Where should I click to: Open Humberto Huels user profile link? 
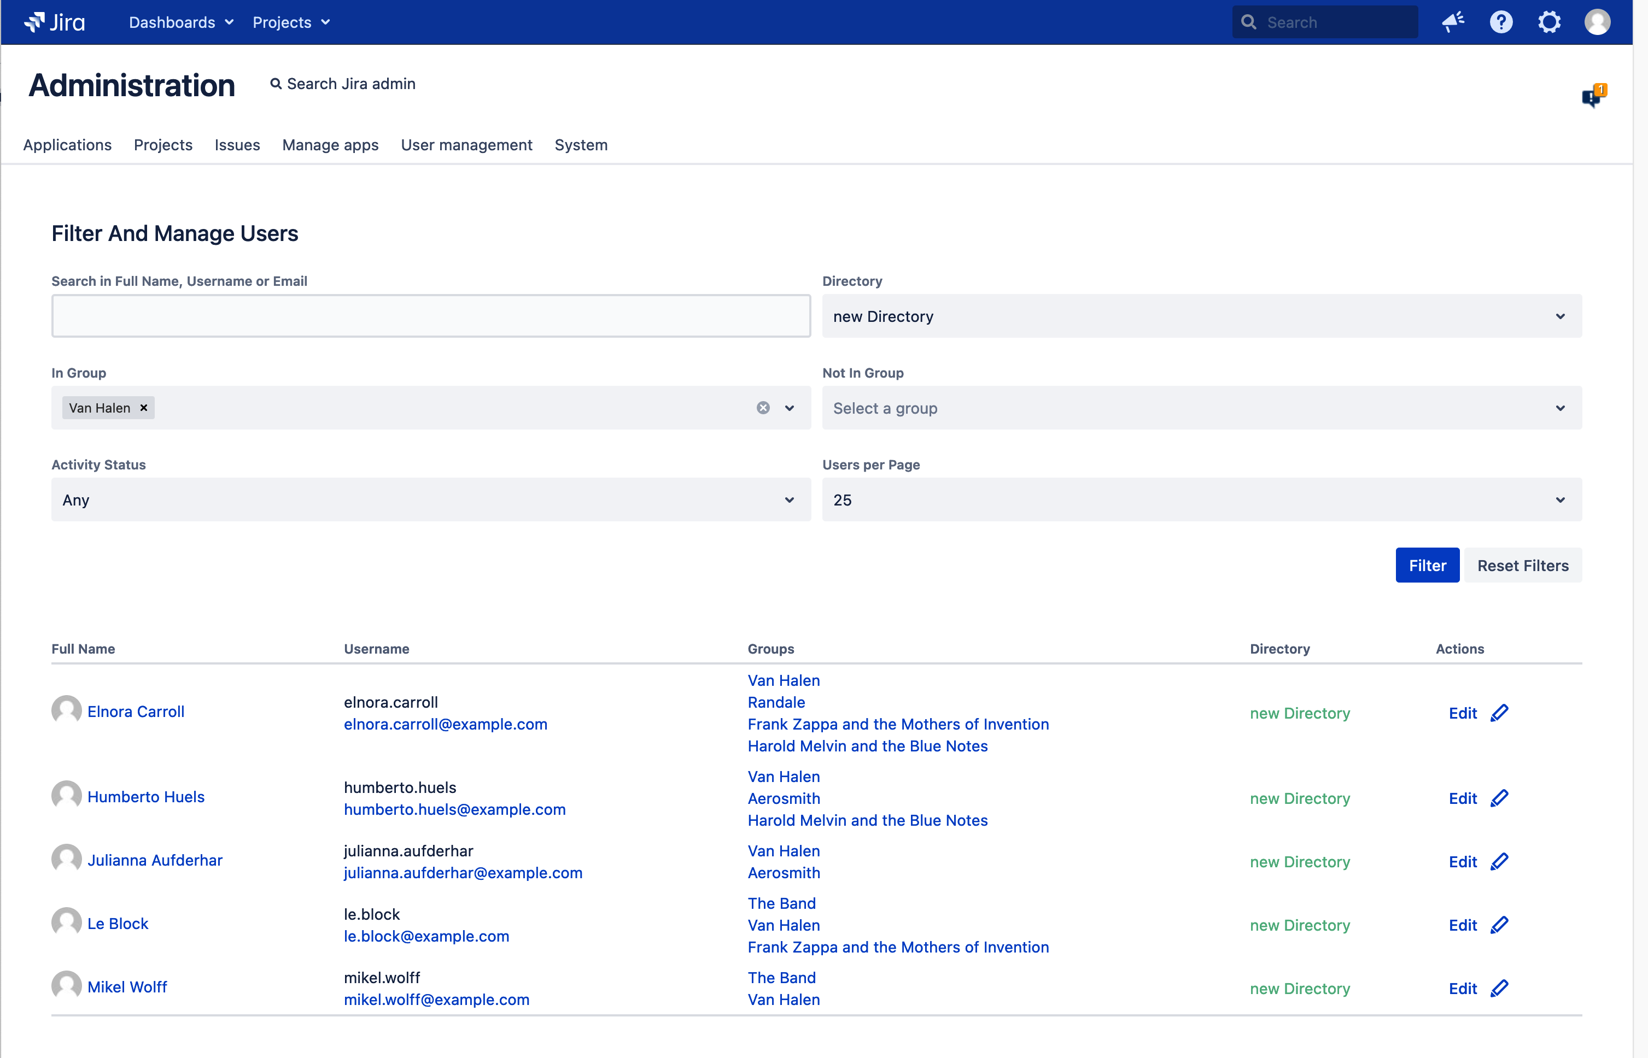[x=145, y=797]
